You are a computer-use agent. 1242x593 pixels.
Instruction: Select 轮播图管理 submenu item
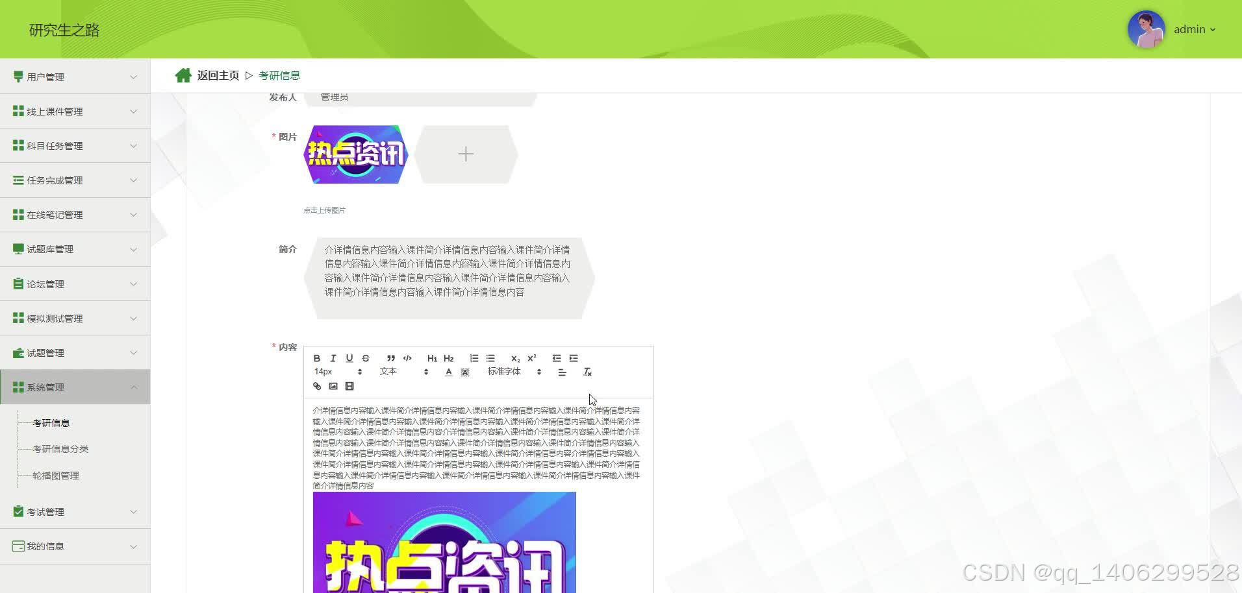(x=56, y=476)
